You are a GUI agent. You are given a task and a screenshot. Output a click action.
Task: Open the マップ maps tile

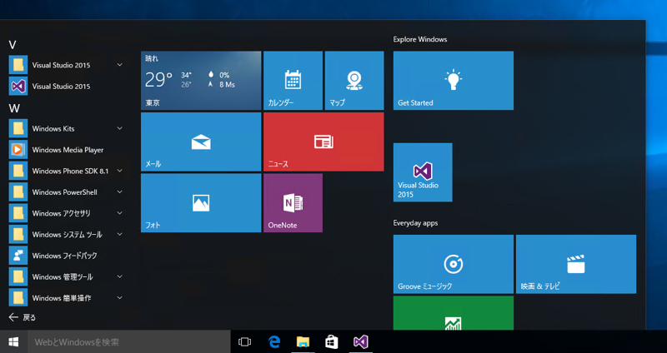pos(354,81)
